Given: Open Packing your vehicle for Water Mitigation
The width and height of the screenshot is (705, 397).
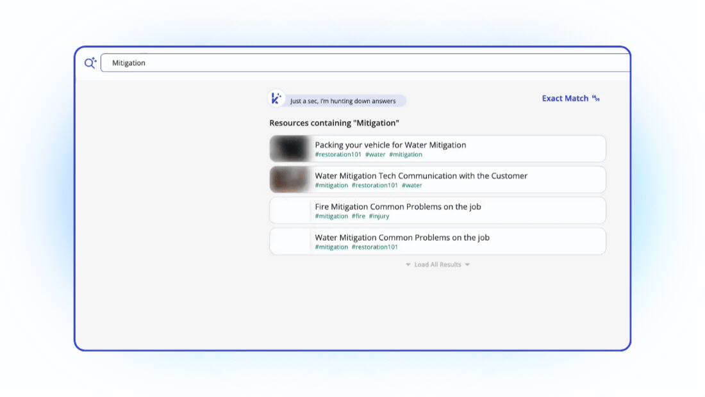Looking at the screenshot, I should (438, 149).
